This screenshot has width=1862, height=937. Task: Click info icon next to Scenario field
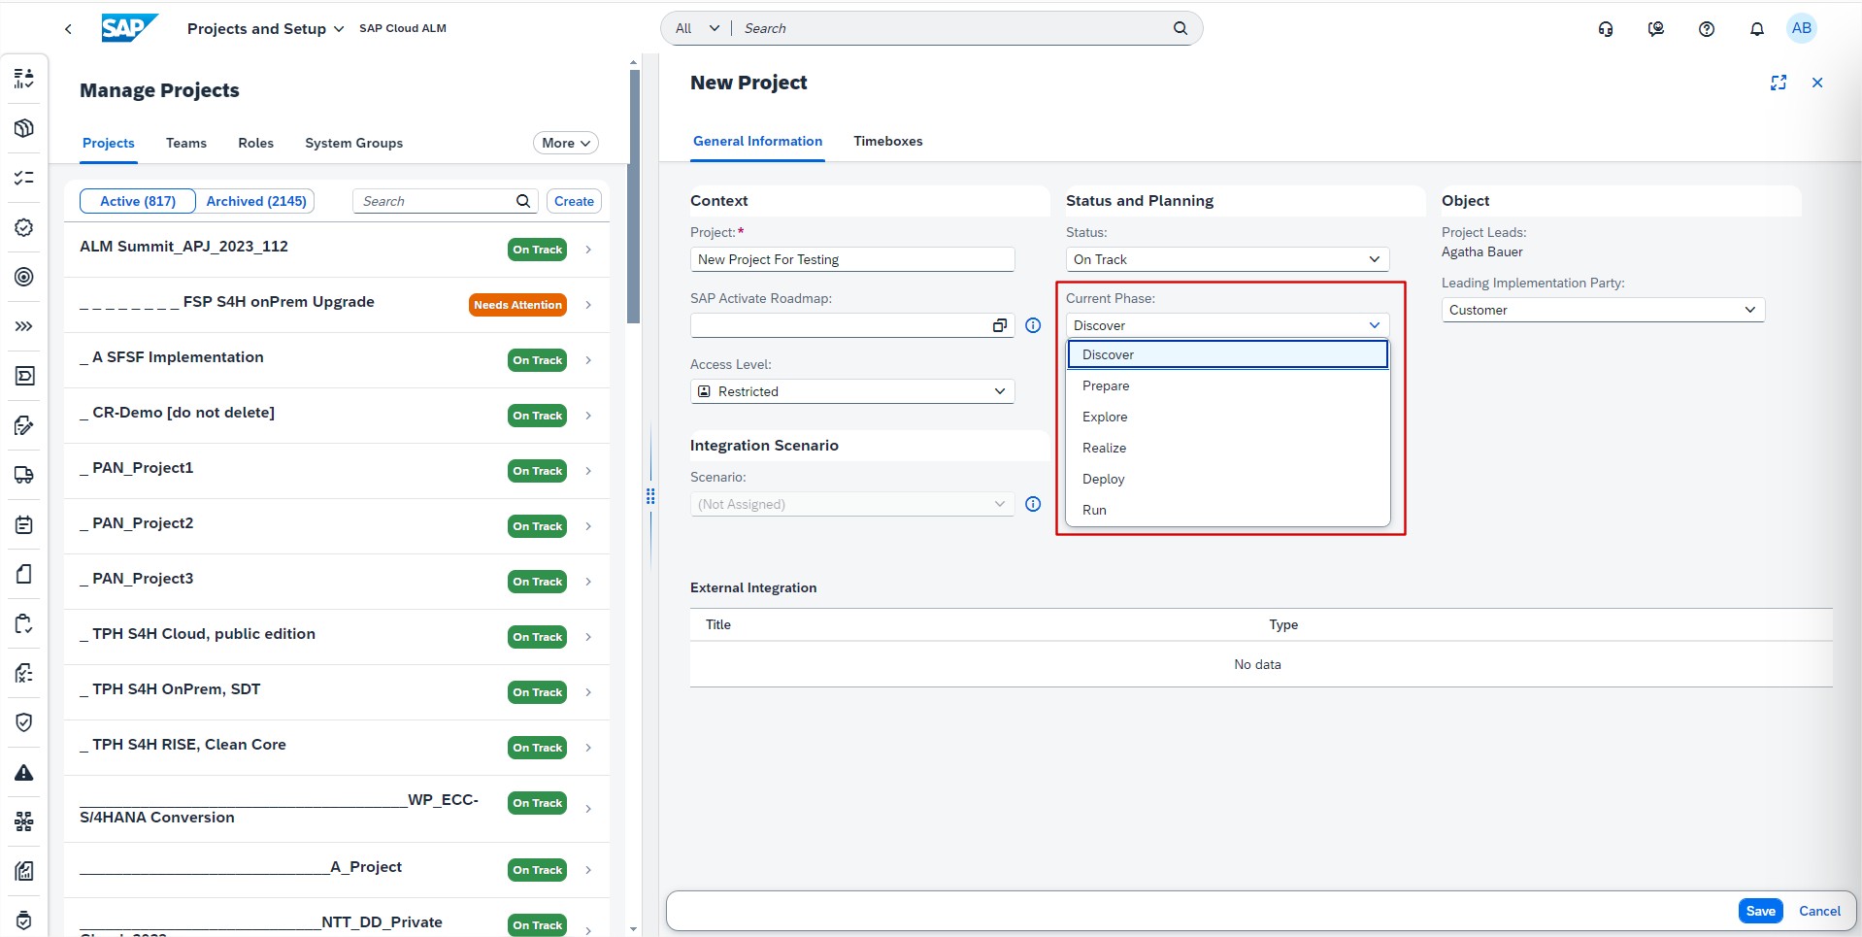click(1033, 504)
